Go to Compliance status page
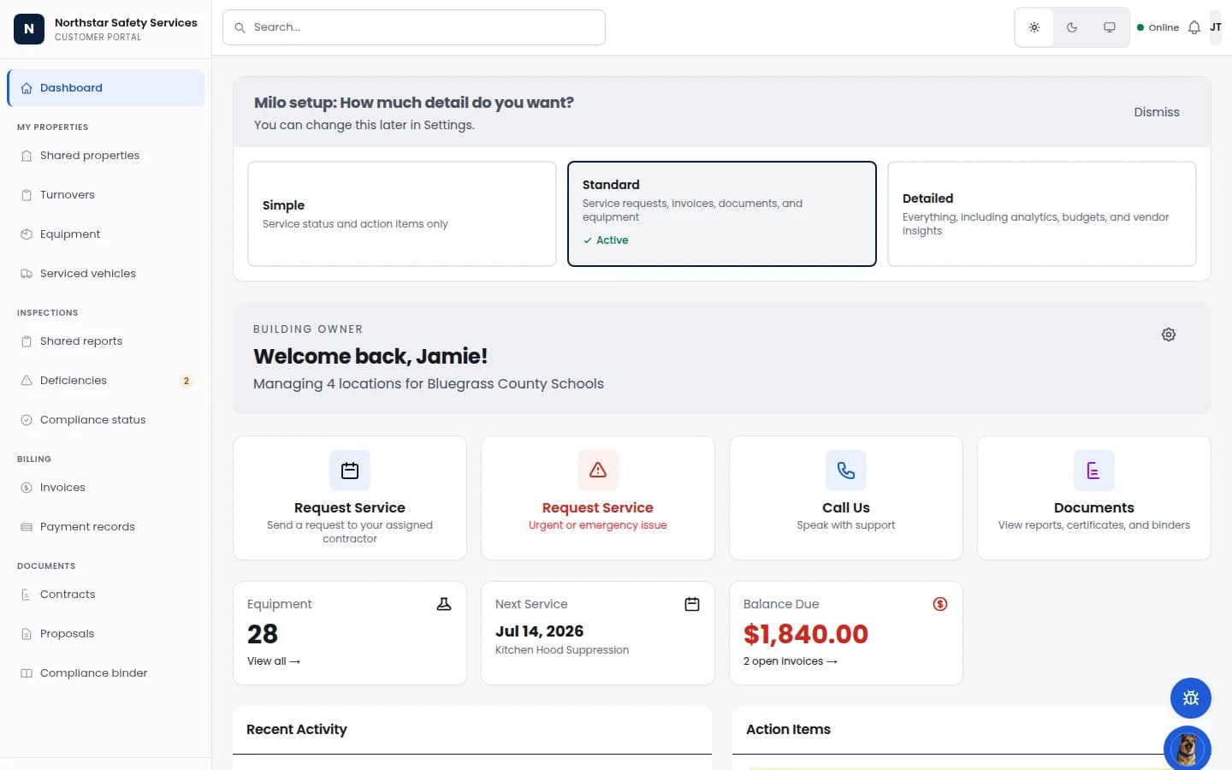The height and width of the screenshot is (770, 1232). point(105,420)
